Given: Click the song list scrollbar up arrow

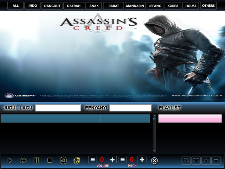Looking at the screenshot, I should pos(154,116).
